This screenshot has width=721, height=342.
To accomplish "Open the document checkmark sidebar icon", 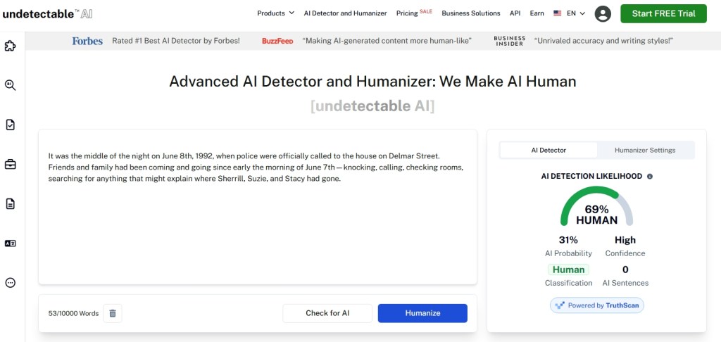I will pos(10,125).
